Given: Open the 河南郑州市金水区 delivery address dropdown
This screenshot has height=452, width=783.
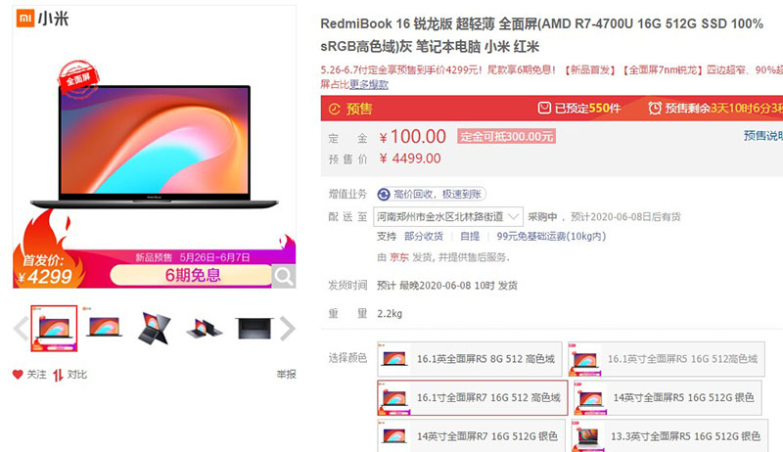Looking at the screenshot, I should coord(448,216).
